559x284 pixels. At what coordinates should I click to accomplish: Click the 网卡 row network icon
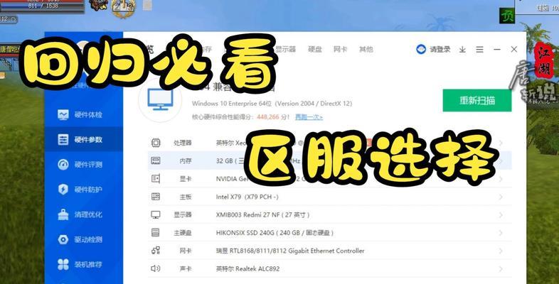tap(156, 251)
